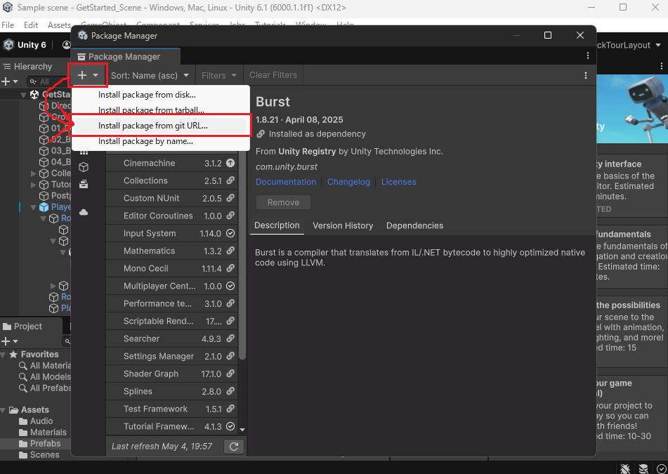Click the disabled Remove button
The image size is (668, 474).
[x=283, y=203]
